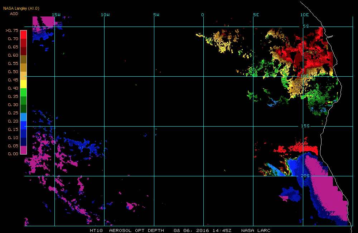The image size is (358, 233).
Task: Click the light blue 0.20 legend band
Action: [24, 117]
